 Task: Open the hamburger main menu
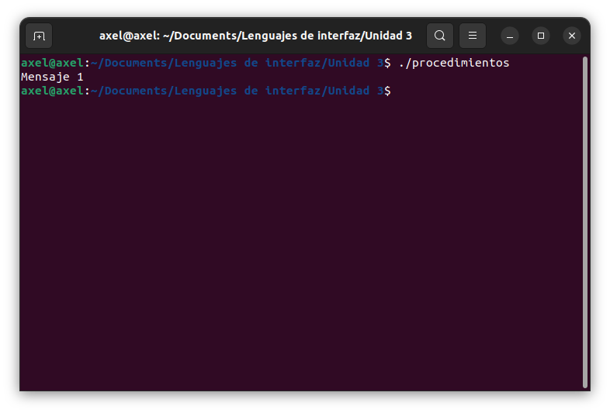pyautogui.click(x=473, y=36)
